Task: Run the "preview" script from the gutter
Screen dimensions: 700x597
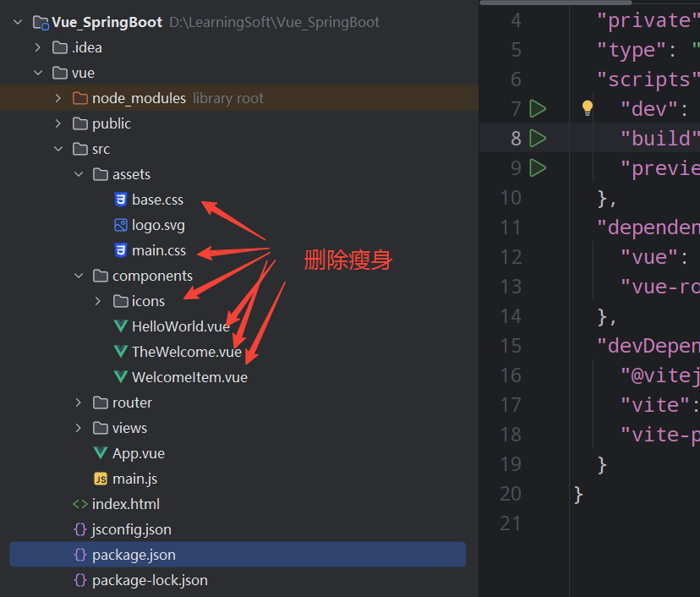Action: coord(539,167)
